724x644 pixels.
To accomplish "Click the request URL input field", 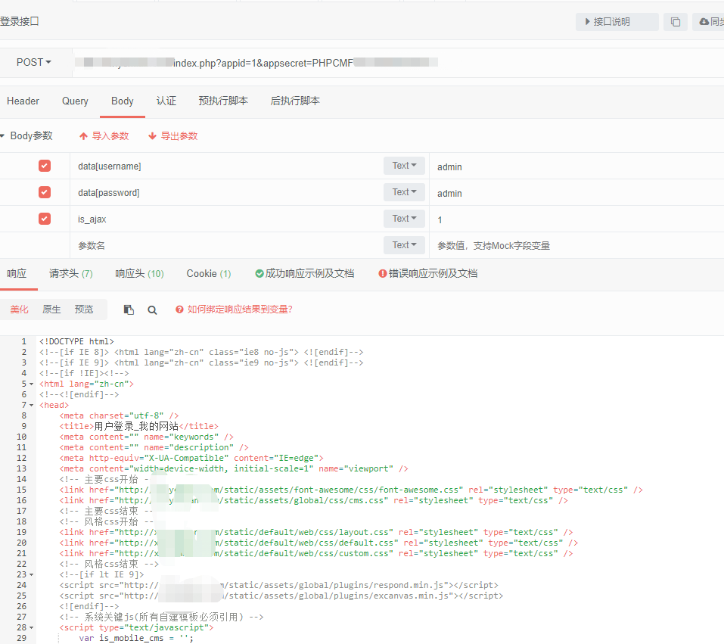I will [x=397, y=63].
